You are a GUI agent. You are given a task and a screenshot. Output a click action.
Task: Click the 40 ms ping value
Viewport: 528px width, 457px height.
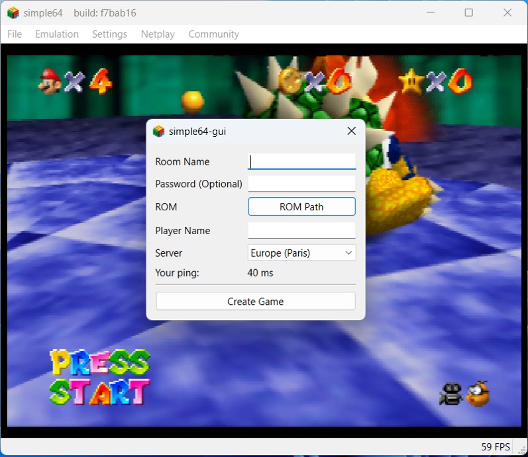(260, 272)
